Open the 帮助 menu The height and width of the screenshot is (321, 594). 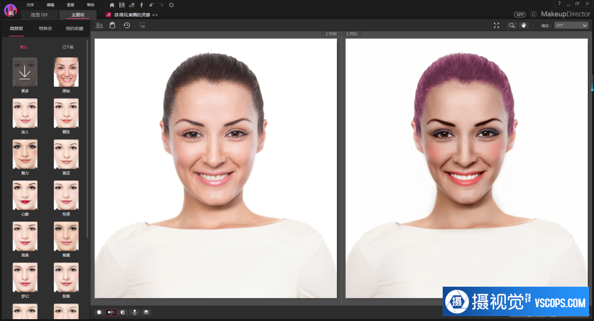pos(91,5)
